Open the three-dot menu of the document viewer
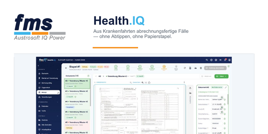 pos(184,82)
